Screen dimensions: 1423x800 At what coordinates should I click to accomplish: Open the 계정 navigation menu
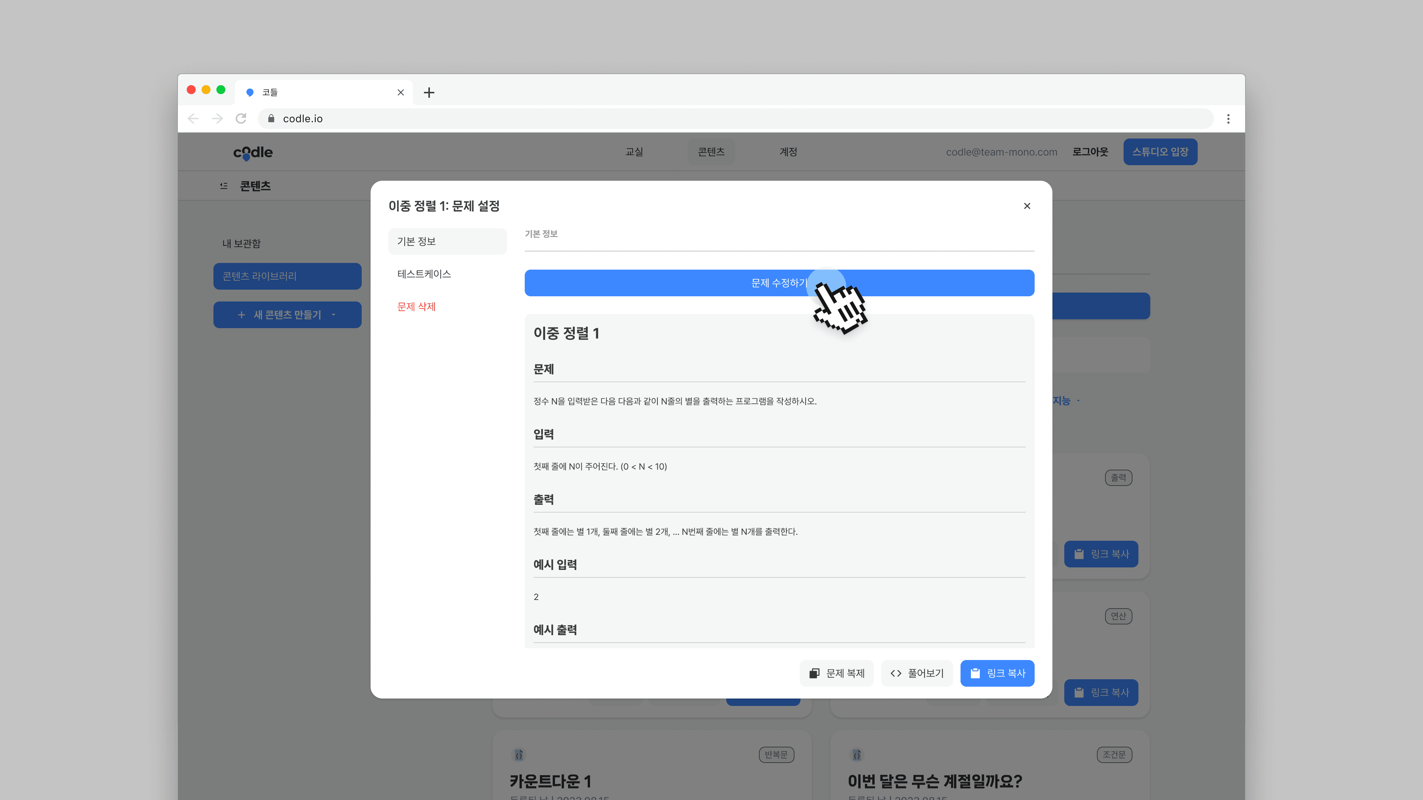tap(788, 152)
